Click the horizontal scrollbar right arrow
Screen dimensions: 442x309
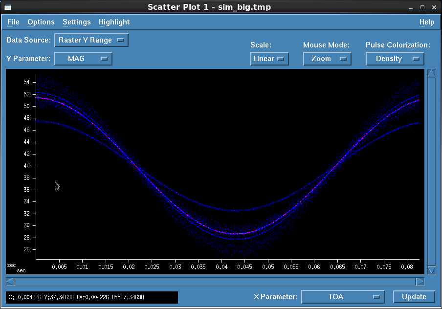[x=420, y=282]
